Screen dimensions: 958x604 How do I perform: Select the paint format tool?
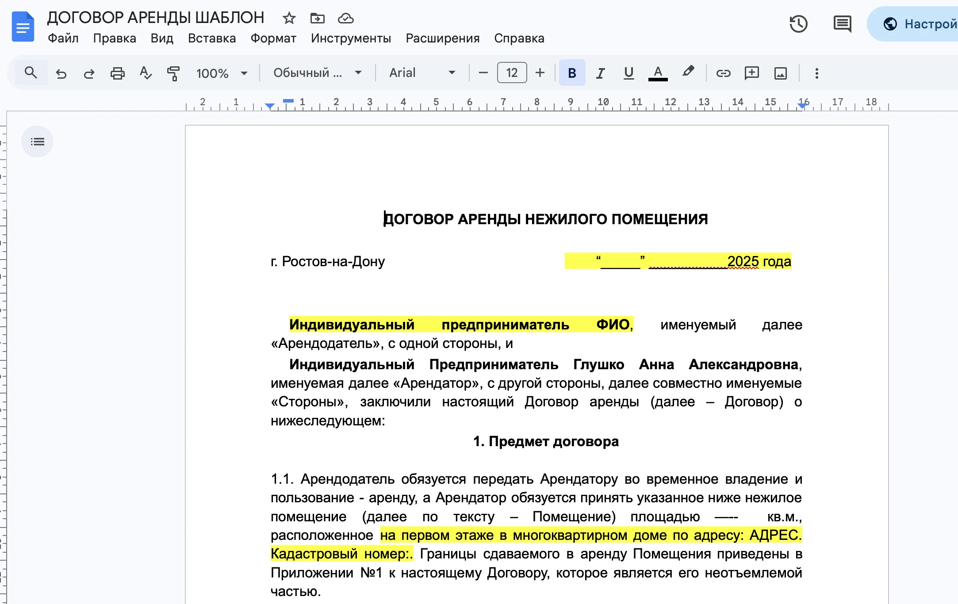pos(173,73)
